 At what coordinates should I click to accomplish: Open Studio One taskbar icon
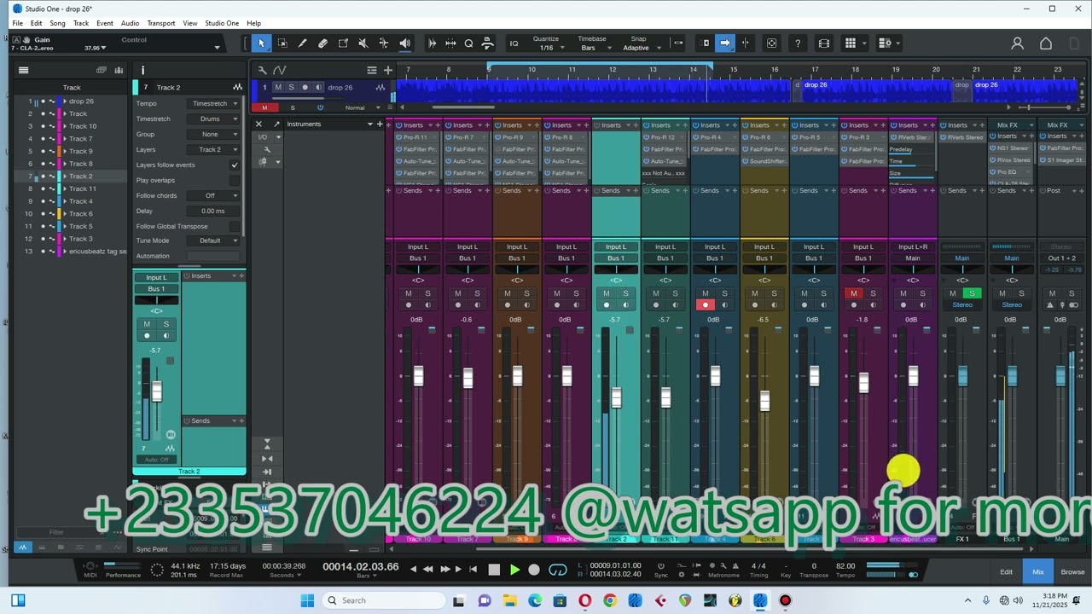click(760, 600)
